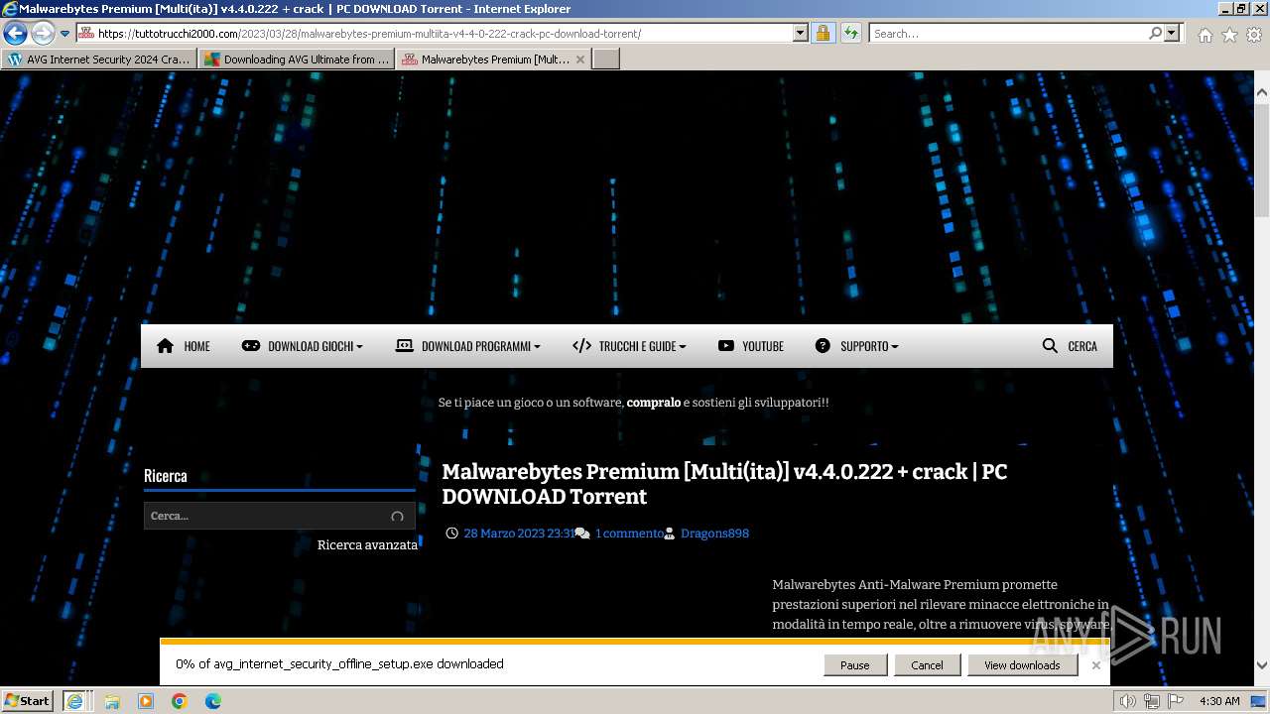The image size is (1270, 714).
Task: Open the YOUTUBE menu link
Action: [x=763, y=346]
